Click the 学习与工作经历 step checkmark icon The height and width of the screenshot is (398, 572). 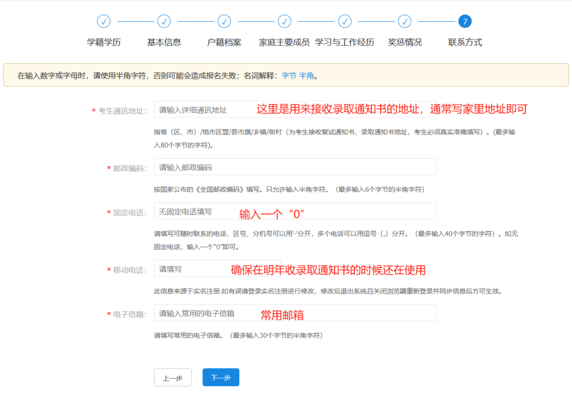pos(345,21)
